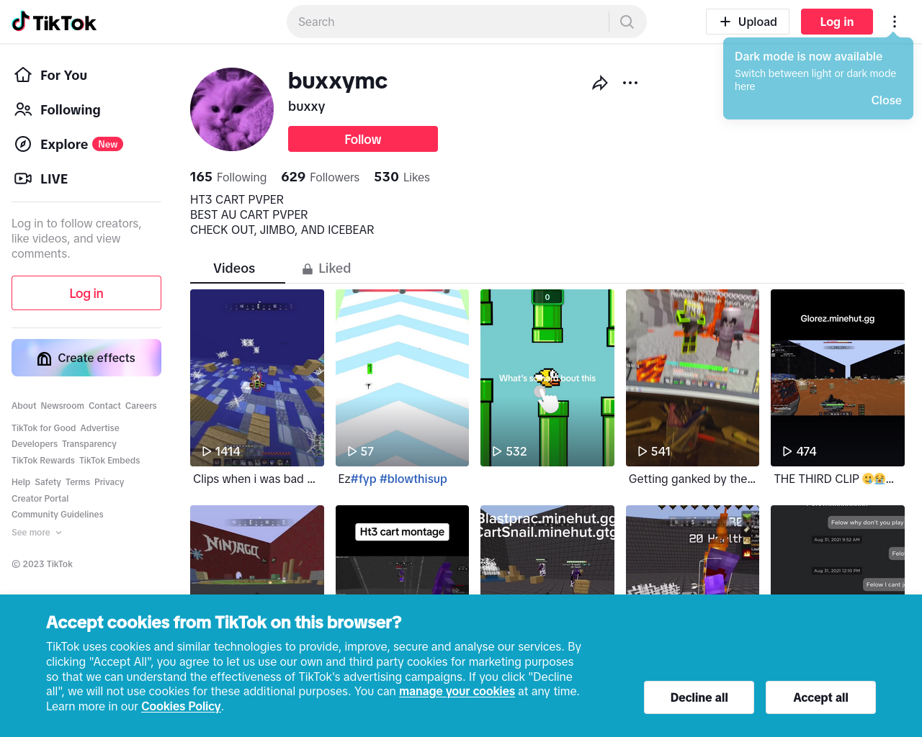Click the #fyp hashtag
Screen dimensions: 922x737
(364, 479)
